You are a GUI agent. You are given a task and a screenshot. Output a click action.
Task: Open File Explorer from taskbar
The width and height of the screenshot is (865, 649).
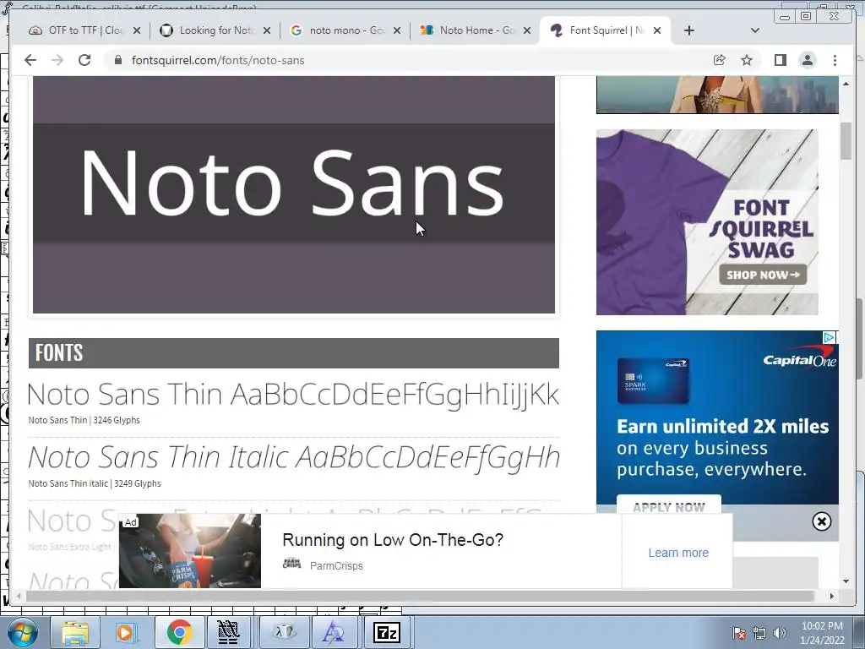pos(75,632)
